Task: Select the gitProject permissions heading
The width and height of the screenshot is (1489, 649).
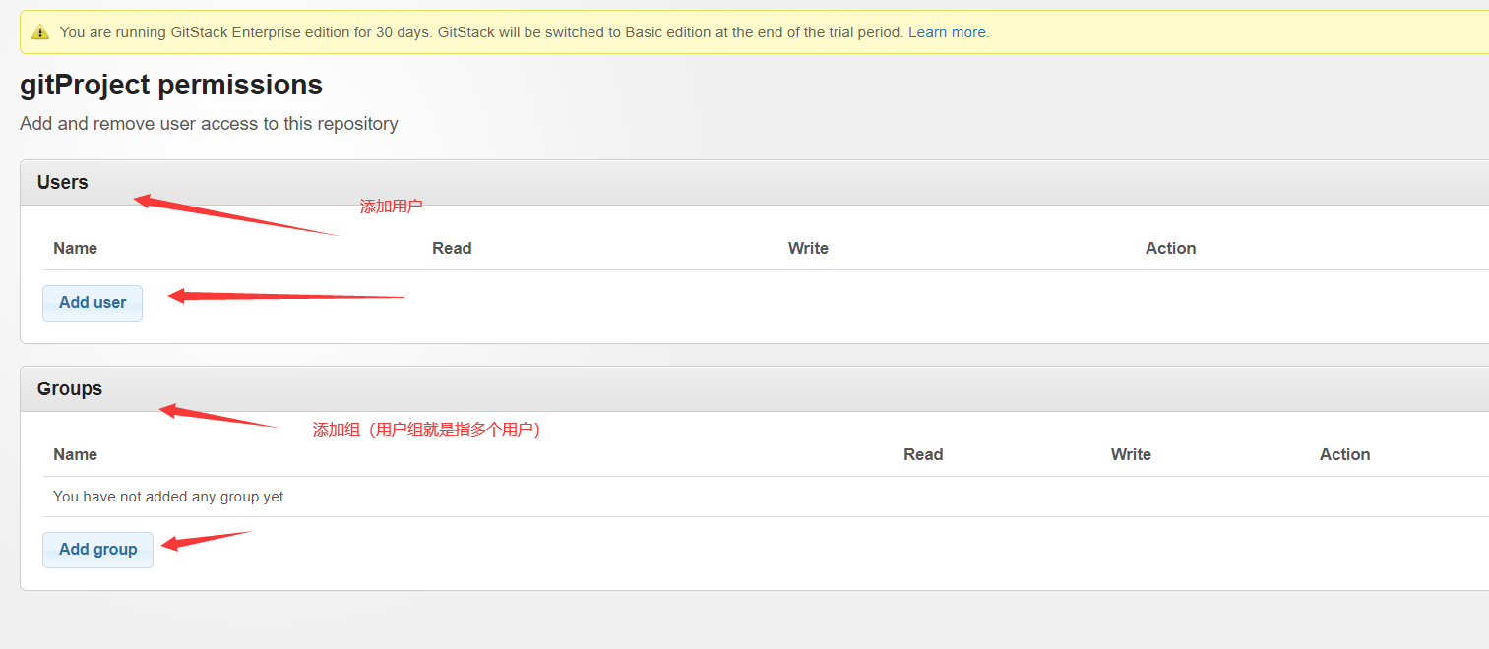Action: (171, 86)
